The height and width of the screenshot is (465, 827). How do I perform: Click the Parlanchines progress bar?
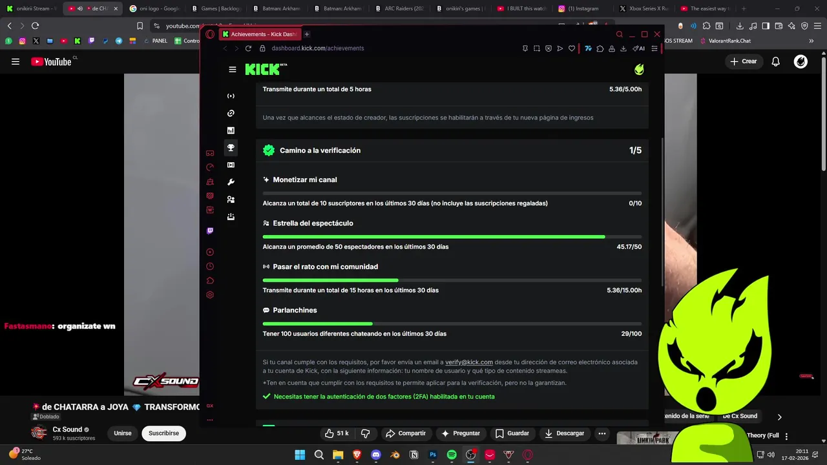tap(452, 324)
